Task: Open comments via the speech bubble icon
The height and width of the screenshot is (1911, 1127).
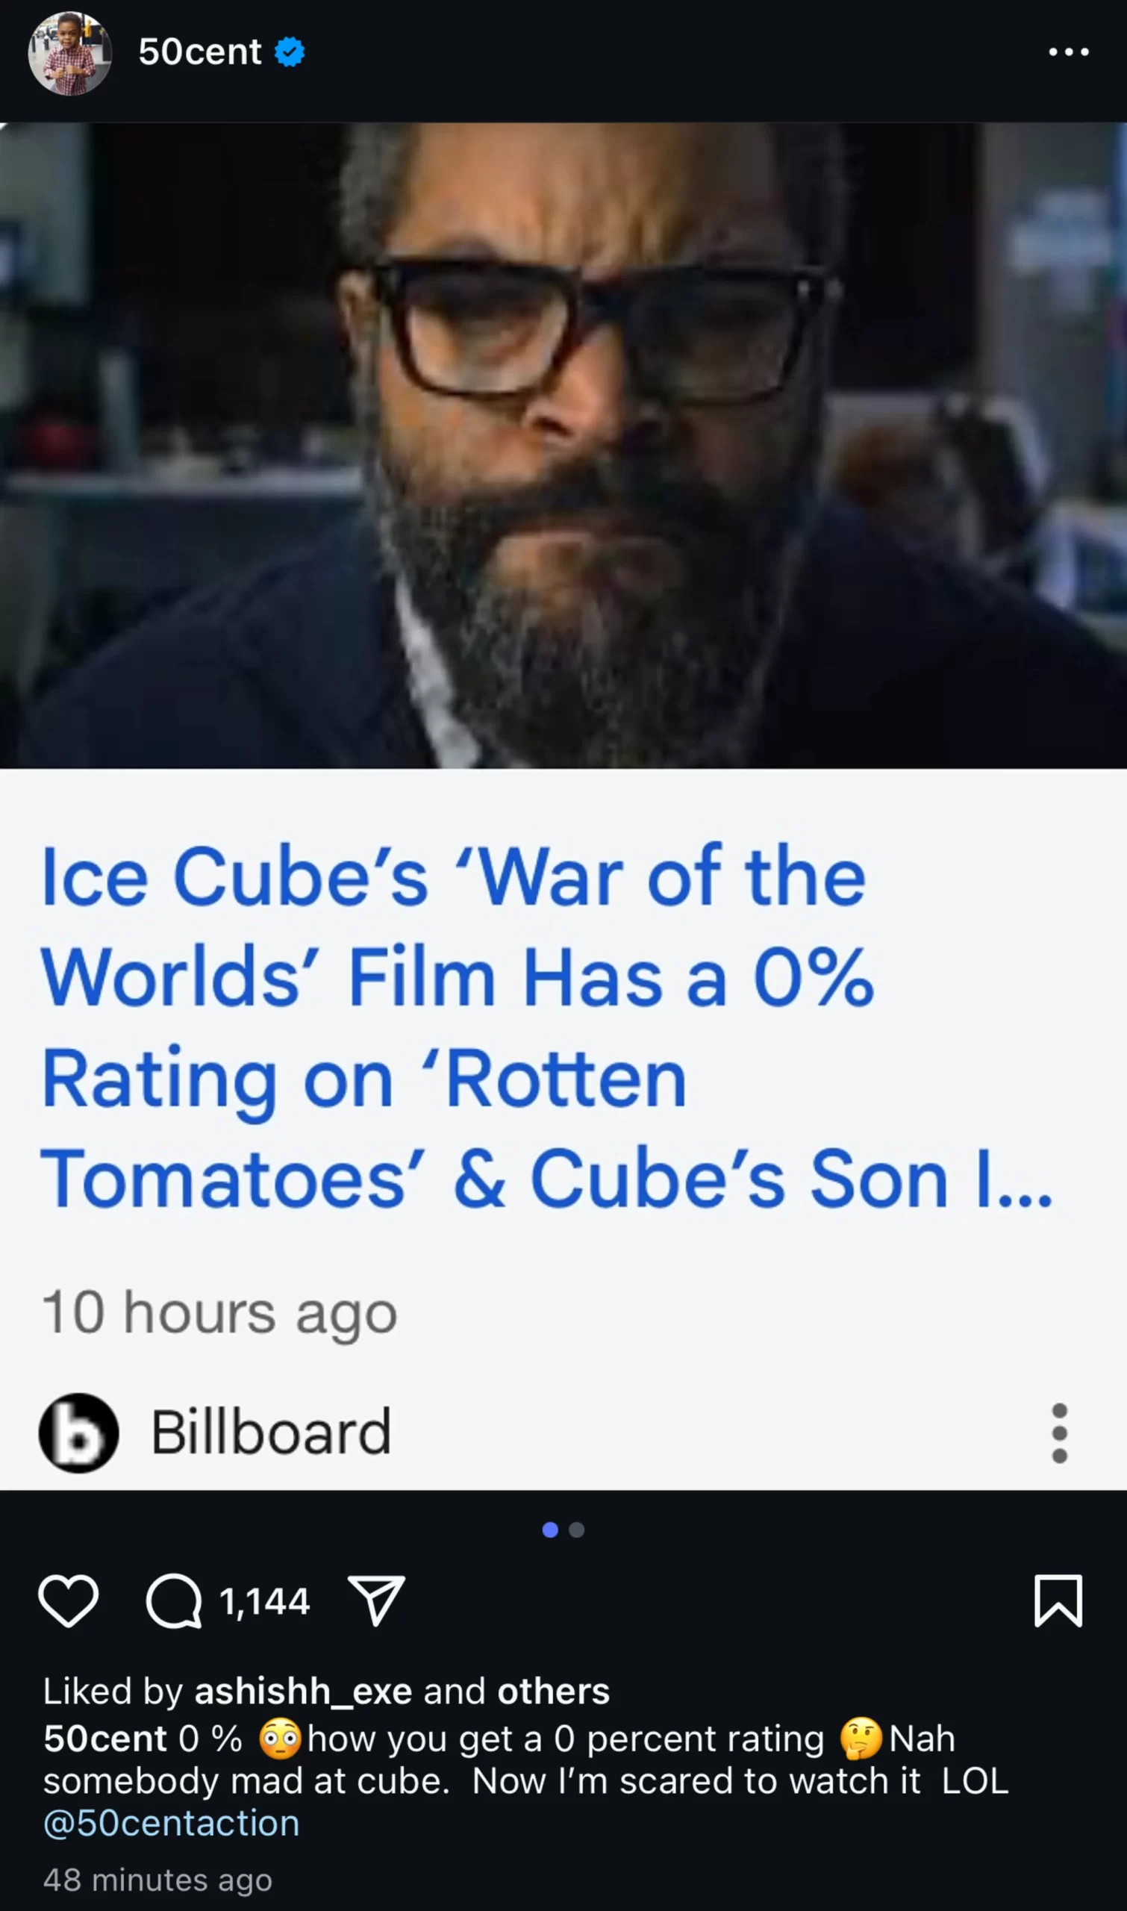Action: click(x=174, y=1601)
